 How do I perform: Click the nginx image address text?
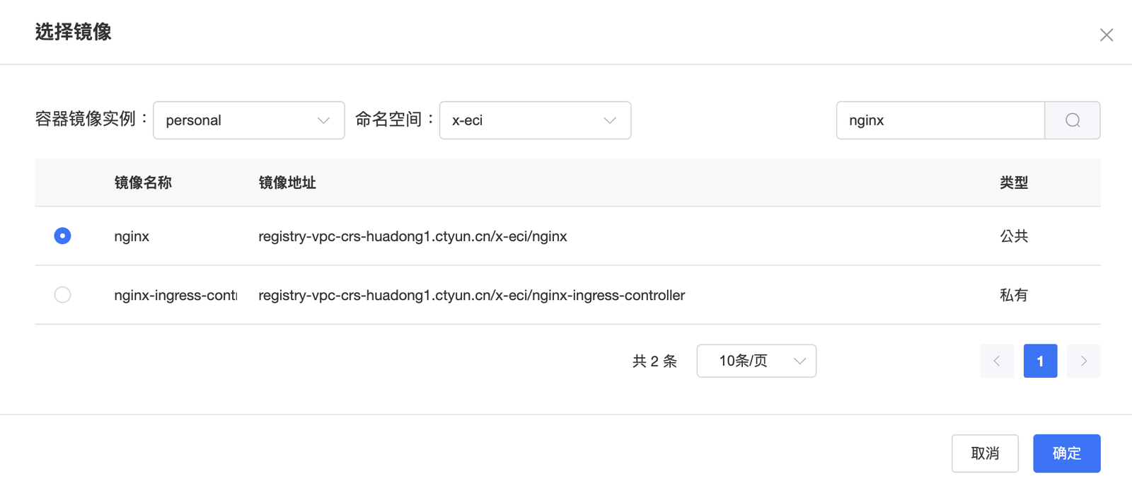[412, 236]
